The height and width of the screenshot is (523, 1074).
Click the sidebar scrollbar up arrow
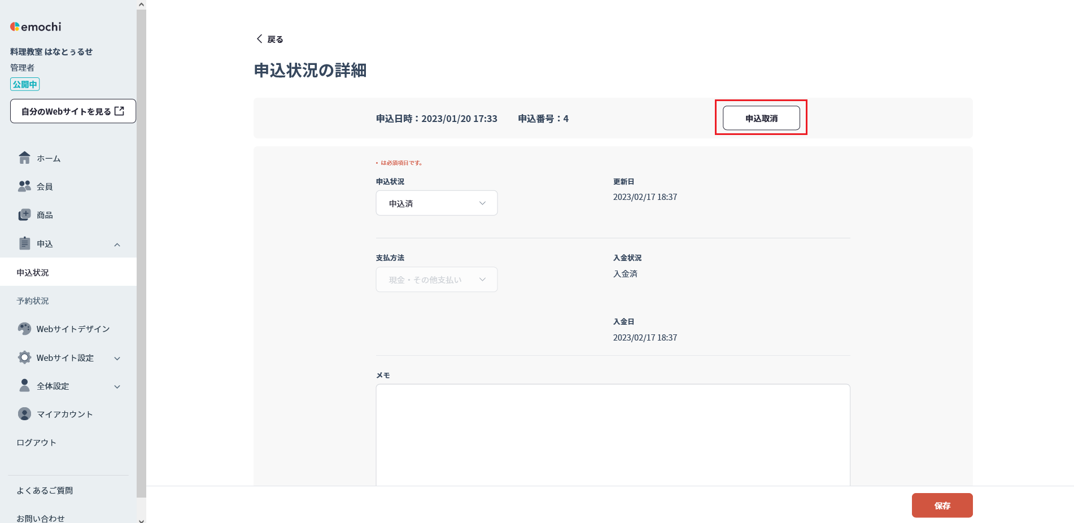[141, 5]
